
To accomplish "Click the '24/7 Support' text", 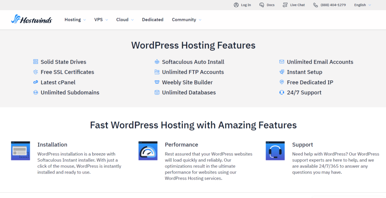I will (x=304, y=92).
